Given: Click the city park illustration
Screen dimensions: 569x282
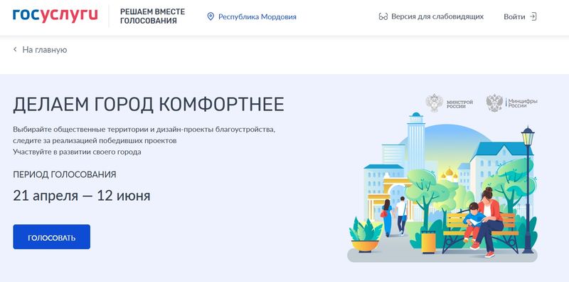Looking at the screenshot, I should click(442, 187).
